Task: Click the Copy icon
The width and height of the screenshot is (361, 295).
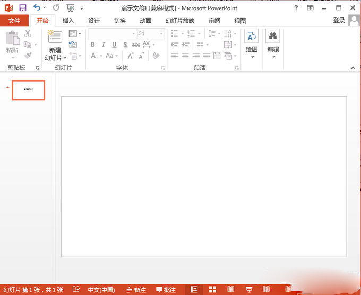Action: pyautogui.click(x=28, y=44)
